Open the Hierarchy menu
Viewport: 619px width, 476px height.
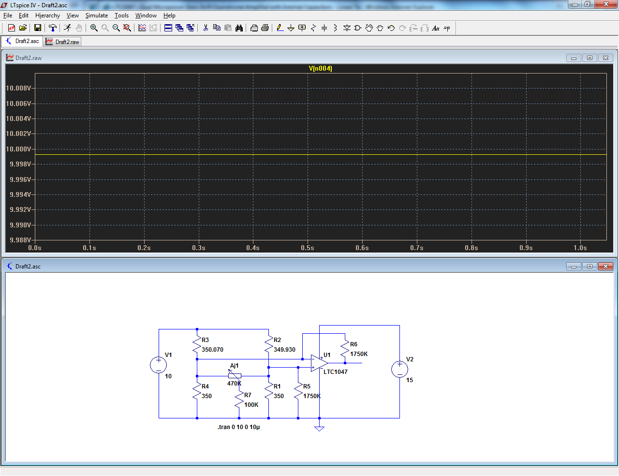coord(47,15)
